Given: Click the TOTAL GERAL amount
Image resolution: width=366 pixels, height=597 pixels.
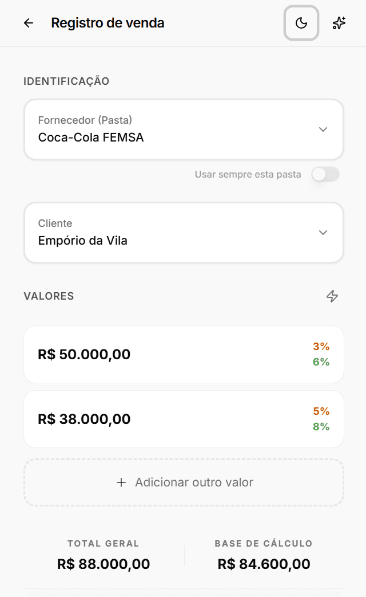Looking at the screenshot, I should tap(103, 564).
